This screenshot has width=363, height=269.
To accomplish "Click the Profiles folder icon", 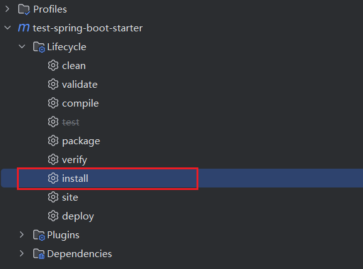I will tap(24, 9).
